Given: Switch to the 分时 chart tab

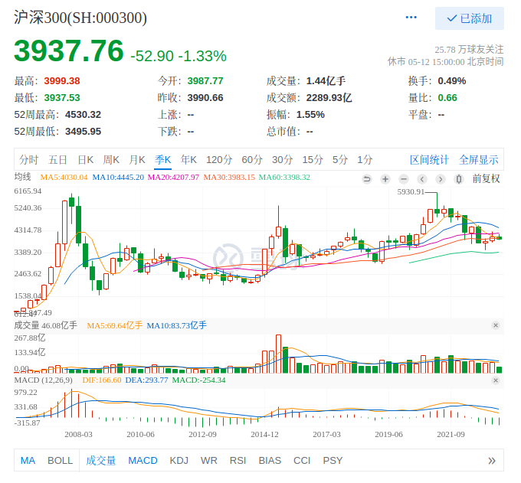Looking at the screenshot, I should [x=28, y=160].
